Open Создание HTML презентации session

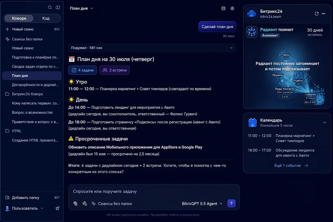32,140
